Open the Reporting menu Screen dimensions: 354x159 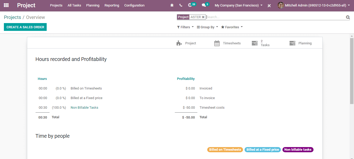[x=112, y=5]
